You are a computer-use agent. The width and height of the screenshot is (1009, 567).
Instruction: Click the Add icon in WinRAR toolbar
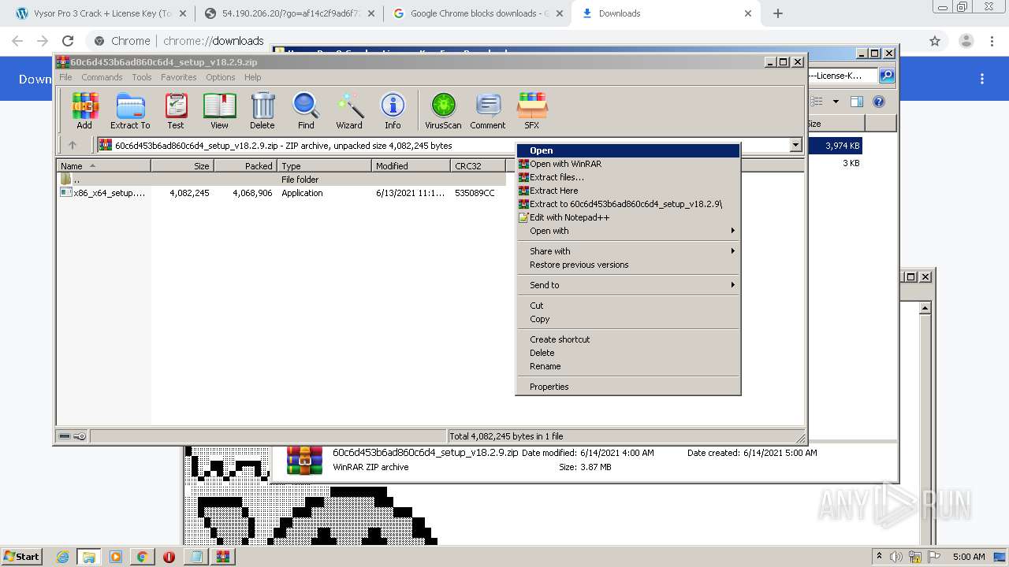click(84, 111)
